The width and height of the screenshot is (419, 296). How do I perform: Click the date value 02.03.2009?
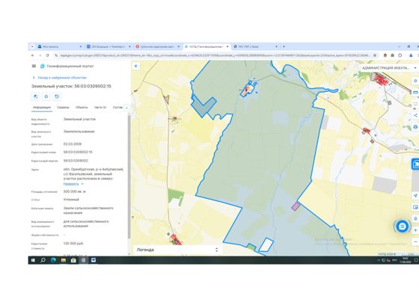coord(73,144)
